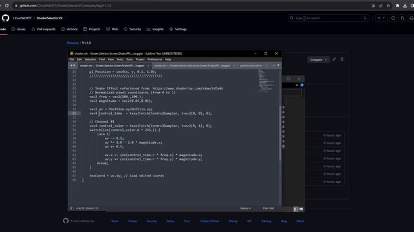Open the Help menu
The height and width of the screenshot is (232, 414).
point(168,59)
